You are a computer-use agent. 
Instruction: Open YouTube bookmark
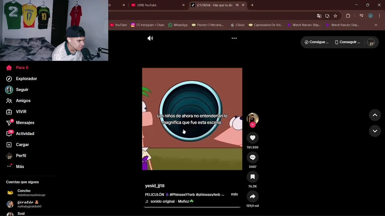click(119, 25)
